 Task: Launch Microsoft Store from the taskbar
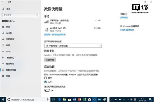tap(69, 99)
